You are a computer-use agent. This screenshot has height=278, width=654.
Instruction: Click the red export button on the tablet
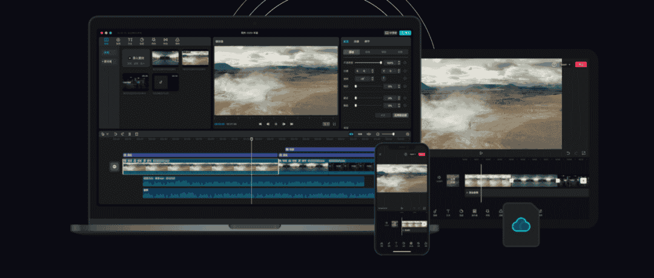point(581,65)
